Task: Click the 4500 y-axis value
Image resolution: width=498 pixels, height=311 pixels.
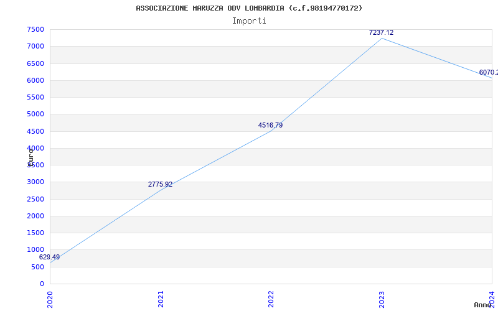Action: click(35, 131)
